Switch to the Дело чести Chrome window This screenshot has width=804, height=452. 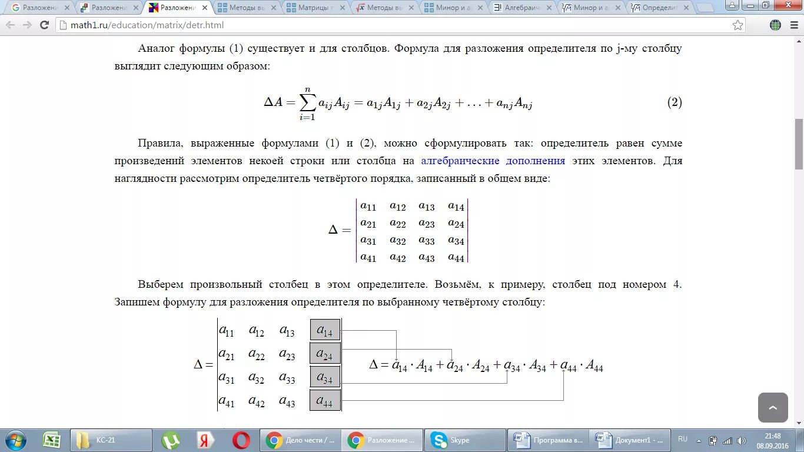(300, 440)
